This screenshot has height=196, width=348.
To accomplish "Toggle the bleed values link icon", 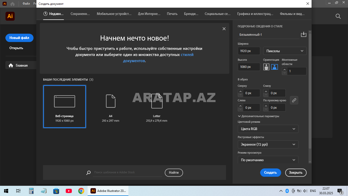I will (294, 100).
